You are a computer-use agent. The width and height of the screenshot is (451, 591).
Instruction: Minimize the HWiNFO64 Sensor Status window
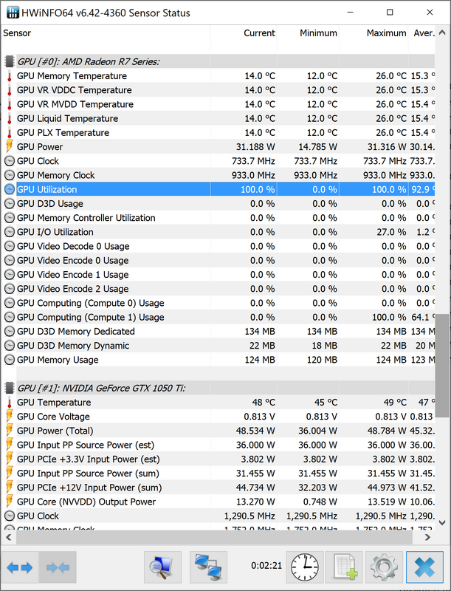click(350, 13)
